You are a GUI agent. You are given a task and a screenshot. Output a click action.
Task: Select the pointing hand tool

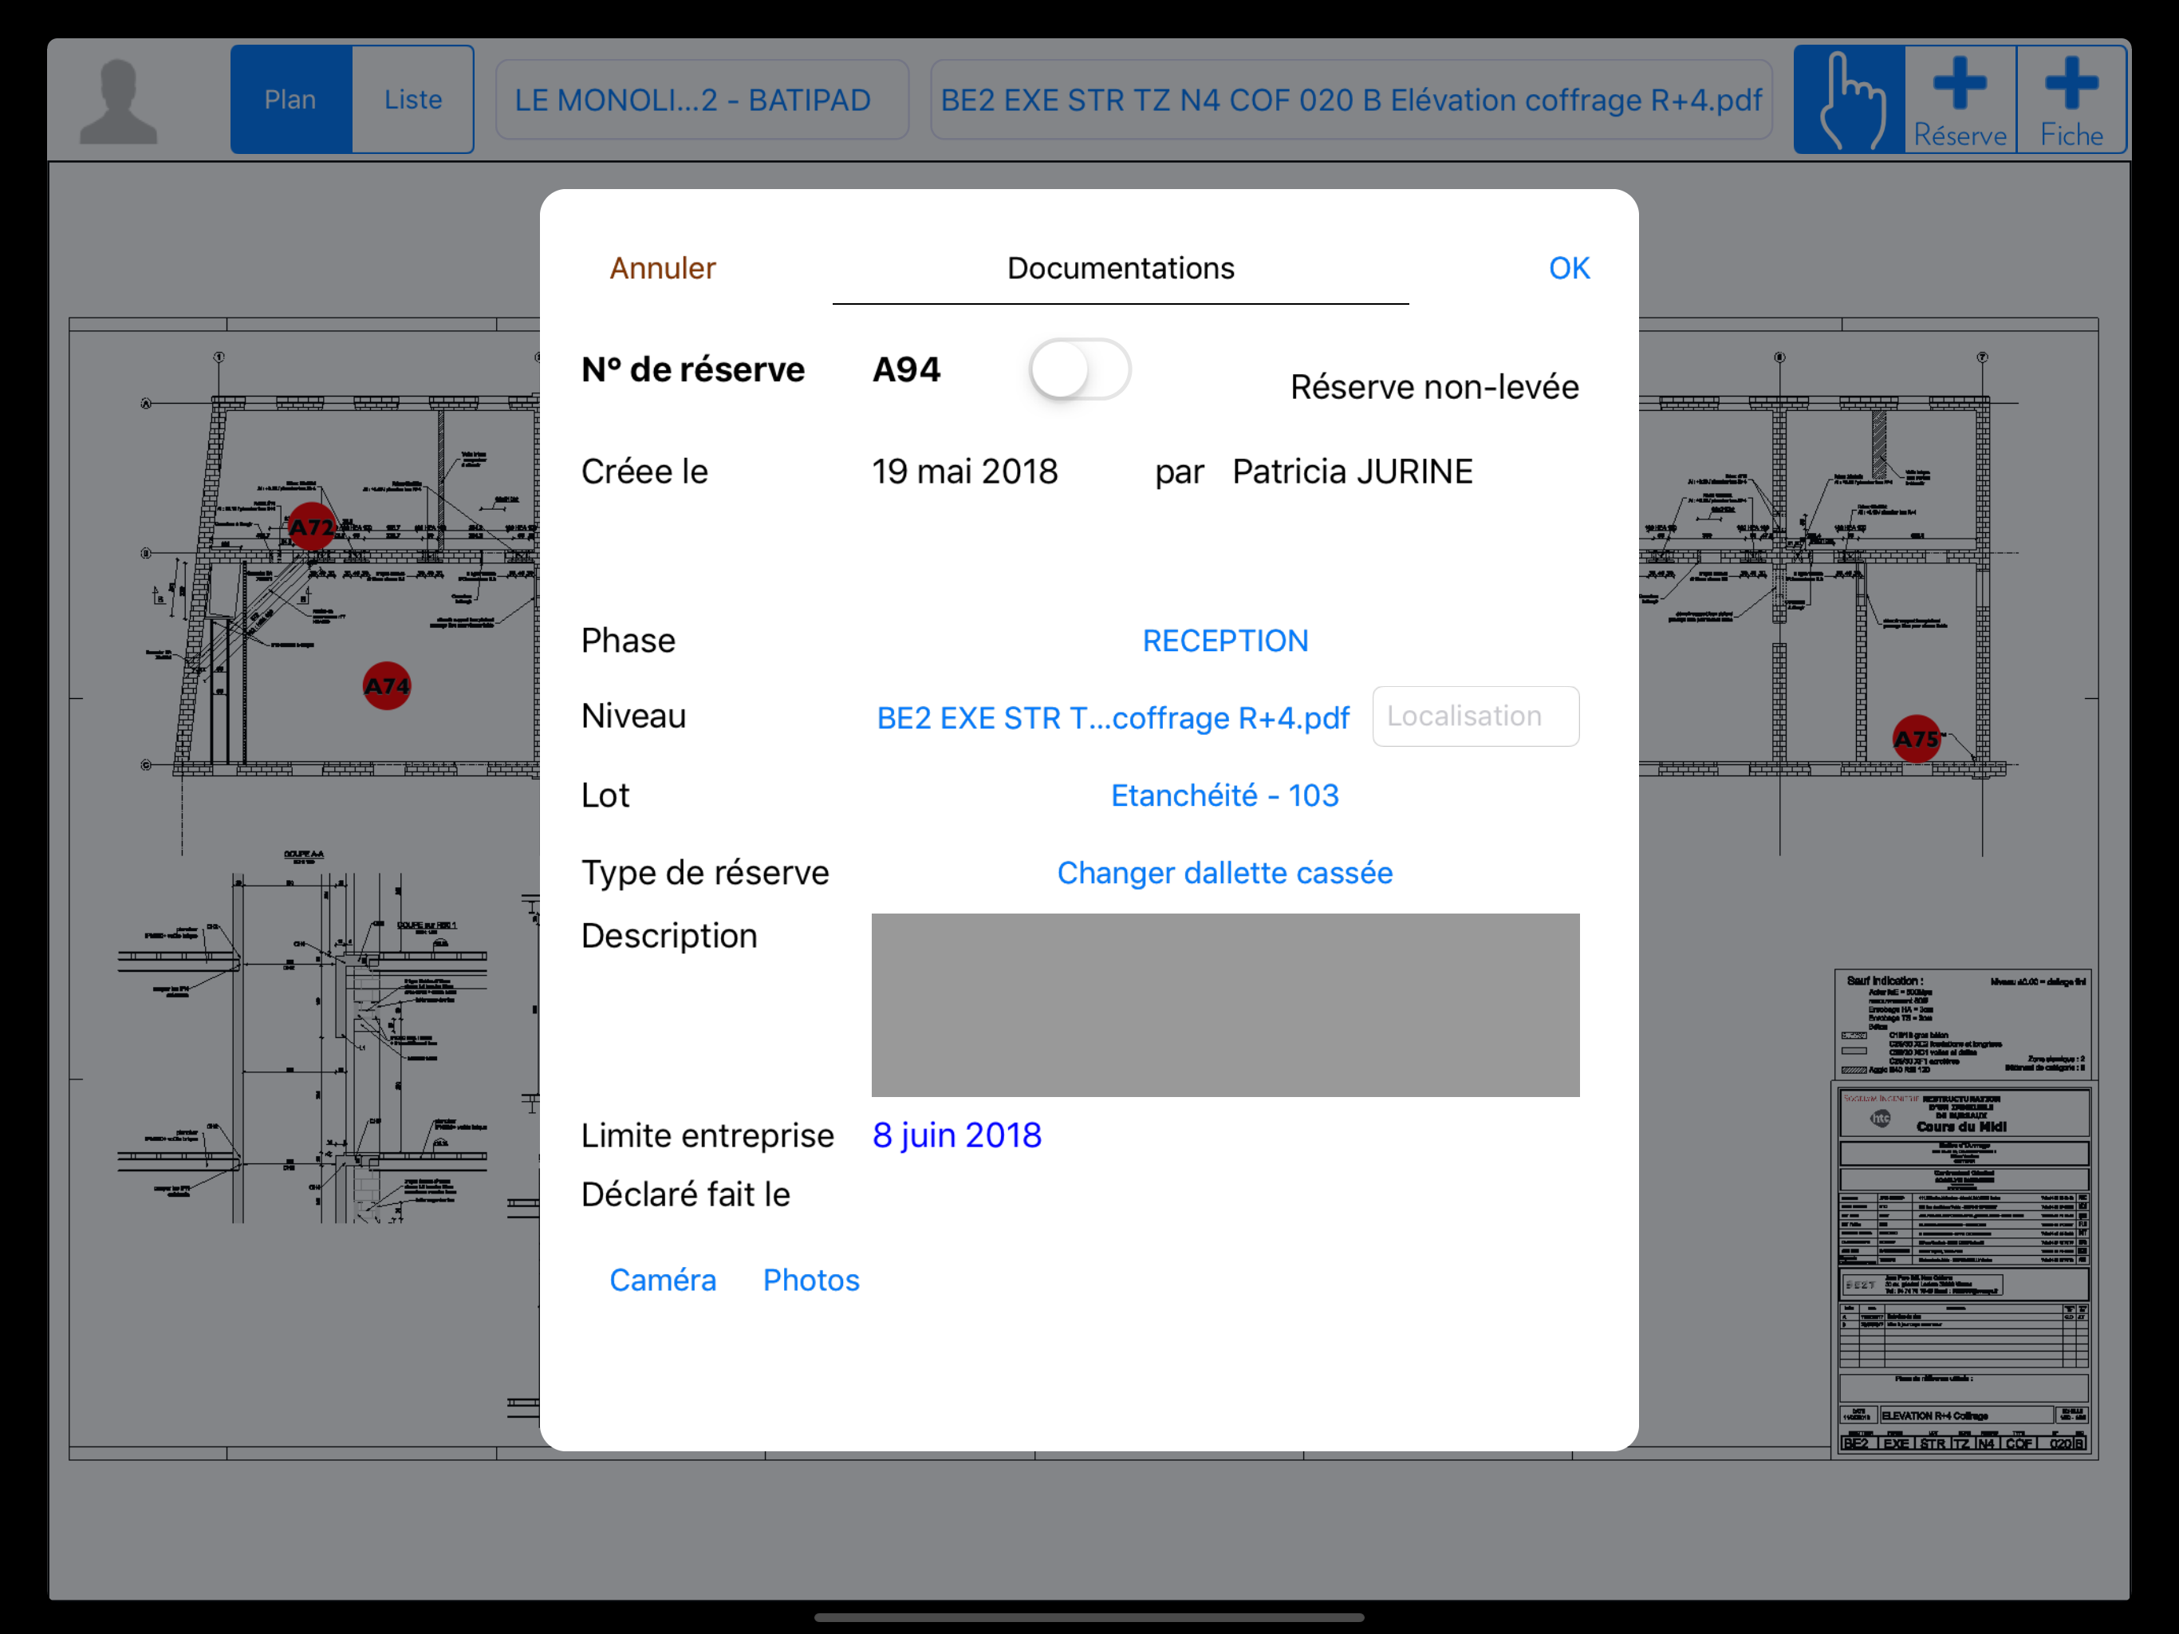pyautogui.click(x=1849, y=101)
